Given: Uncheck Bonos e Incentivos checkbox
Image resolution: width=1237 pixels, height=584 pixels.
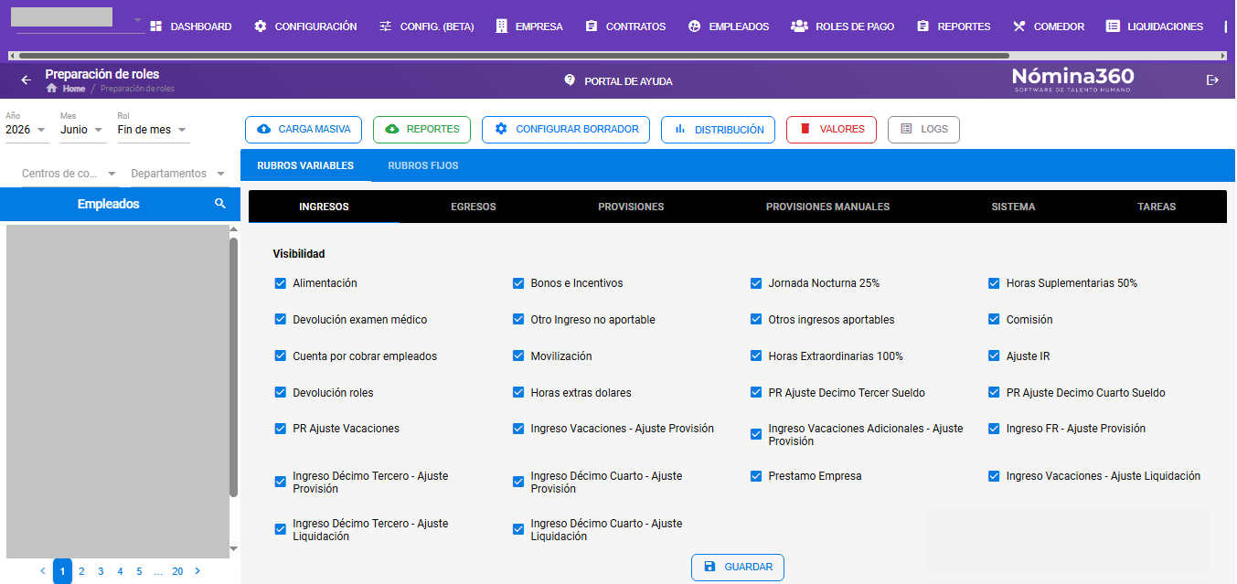Looking at the screenshot, I should click(x=518, y=283).
